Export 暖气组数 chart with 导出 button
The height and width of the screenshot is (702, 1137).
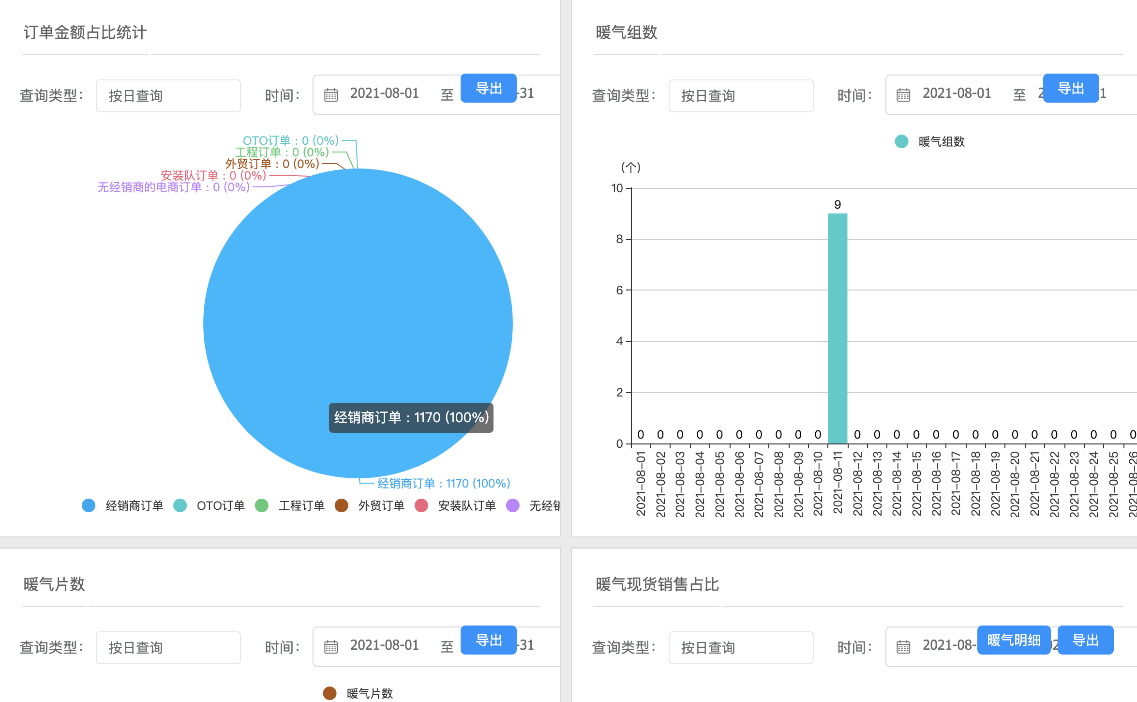click(1071, 88)
